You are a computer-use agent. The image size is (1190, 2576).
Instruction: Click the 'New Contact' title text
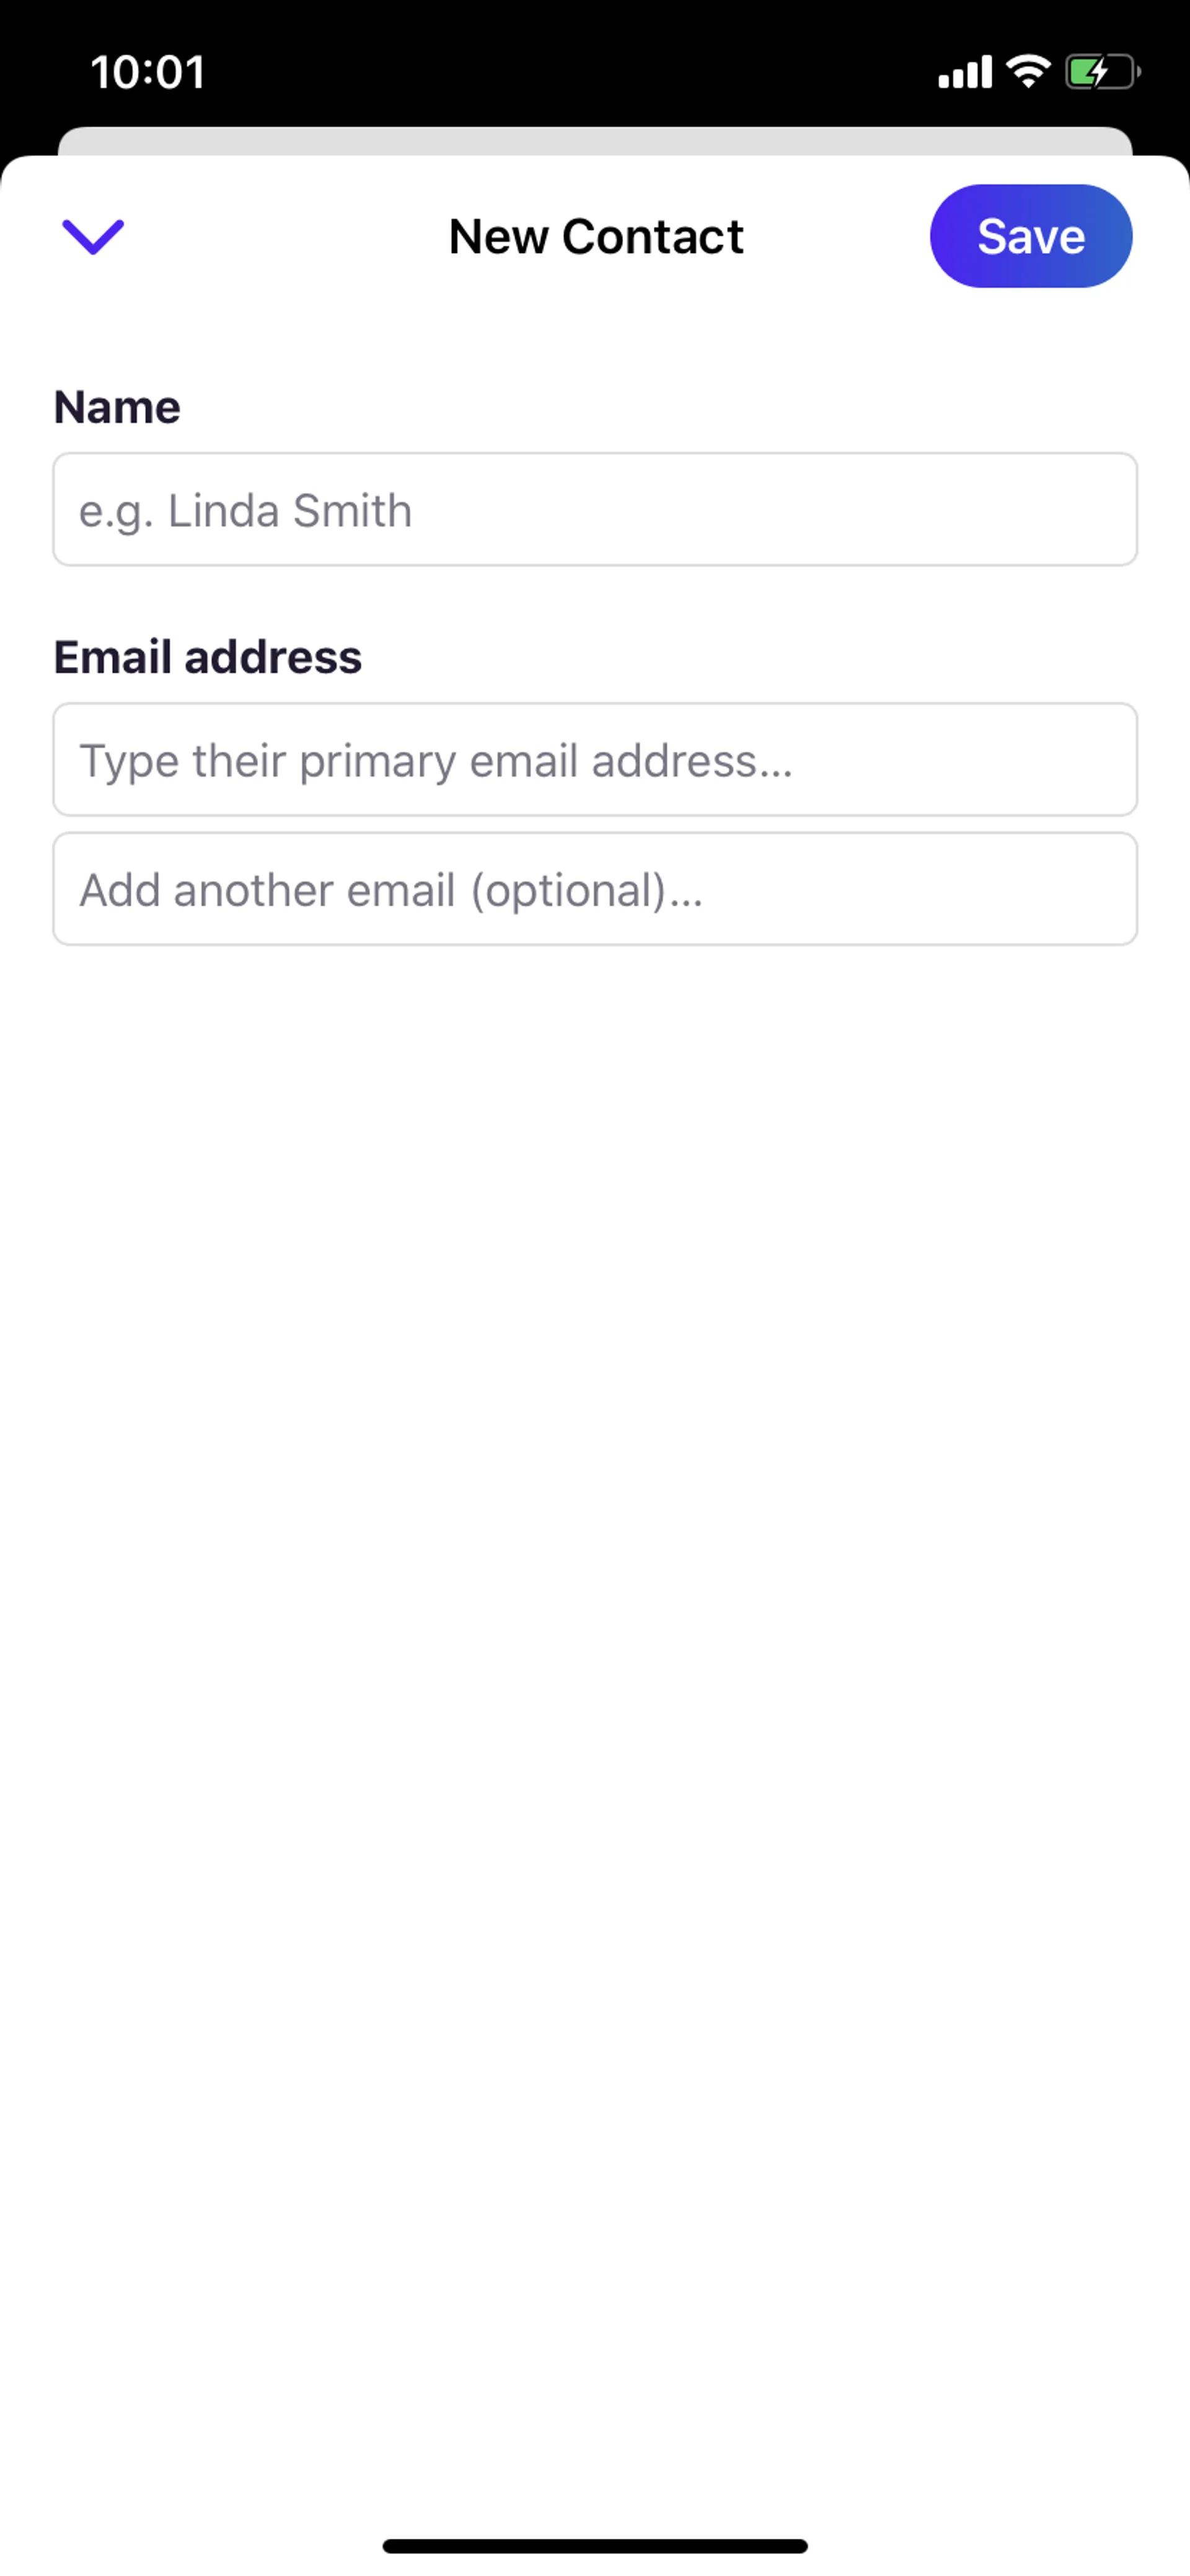click(596, 237)
